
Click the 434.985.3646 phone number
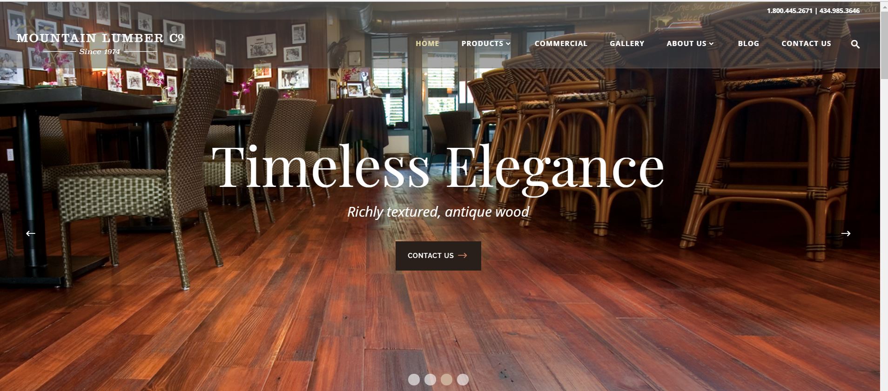[x=839, y=10]
